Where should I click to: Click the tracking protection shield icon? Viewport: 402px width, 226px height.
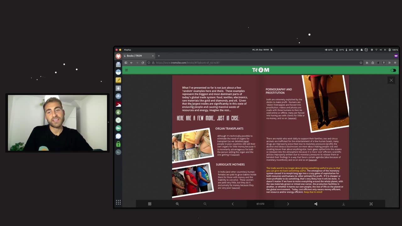click(149, 63)
